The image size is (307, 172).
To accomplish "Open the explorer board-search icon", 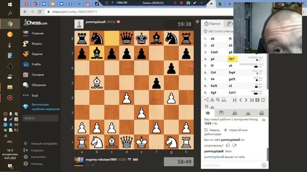I will 224,100.
